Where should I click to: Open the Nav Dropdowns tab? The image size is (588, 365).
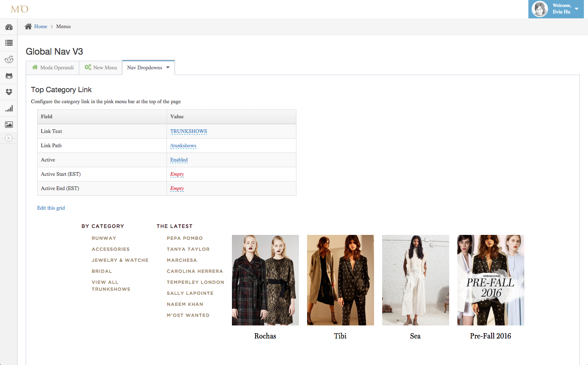point(148,68)
